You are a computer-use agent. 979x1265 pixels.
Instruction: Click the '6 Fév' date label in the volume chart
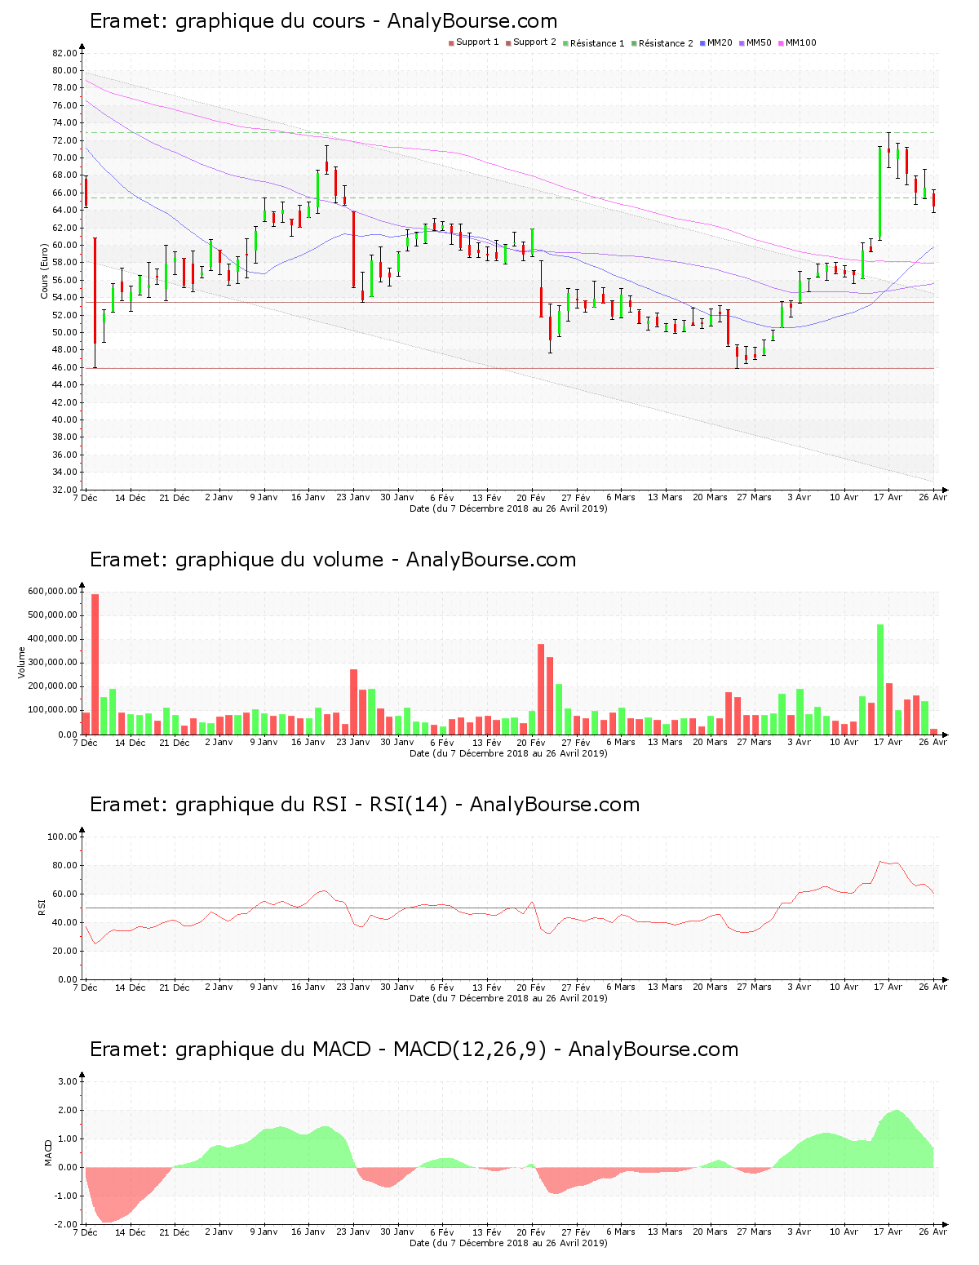(x=442, y=743)
